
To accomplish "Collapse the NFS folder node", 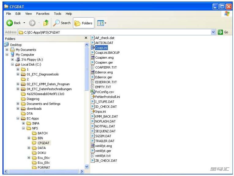I will click(x=24, y=128).
